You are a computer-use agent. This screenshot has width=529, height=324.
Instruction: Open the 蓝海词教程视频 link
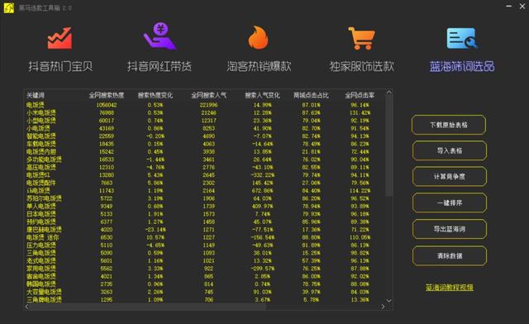[x=450, y=287]
